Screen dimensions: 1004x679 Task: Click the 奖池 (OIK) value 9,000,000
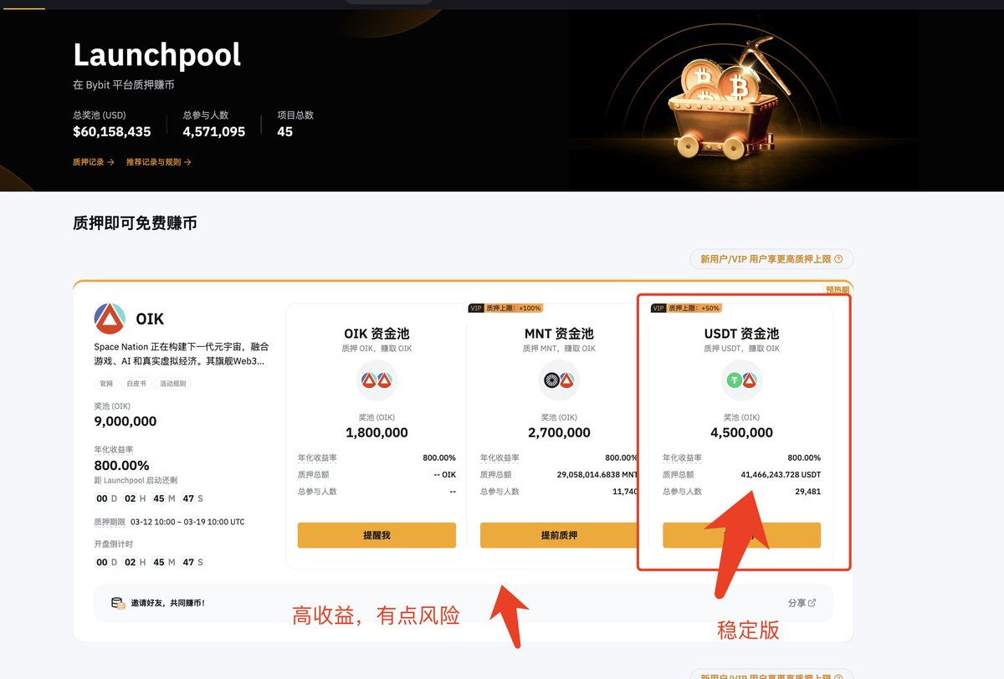pos(125,421)
